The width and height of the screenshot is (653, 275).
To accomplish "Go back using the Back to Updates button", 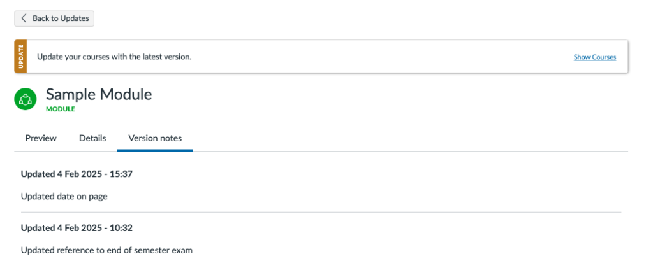I will click(x=54, y=18).
